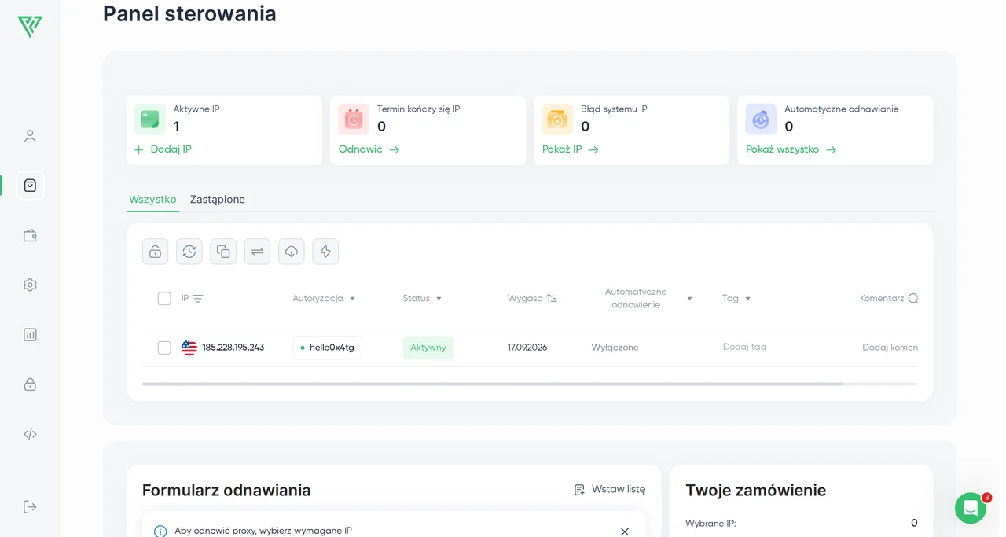This screenshot has width=1006, height=537.
Task: Click the Panel sterowania heading
Action: tap(189, 13)
